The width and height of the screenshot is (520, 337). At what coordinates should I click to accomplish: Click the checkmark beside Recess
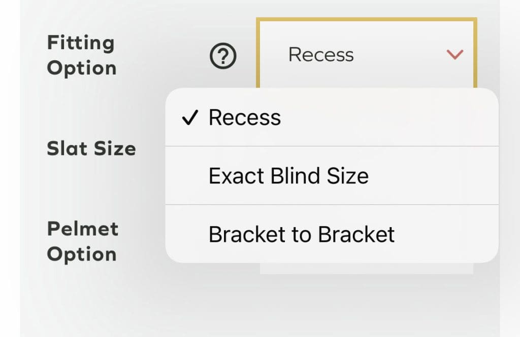click(189, 118)
